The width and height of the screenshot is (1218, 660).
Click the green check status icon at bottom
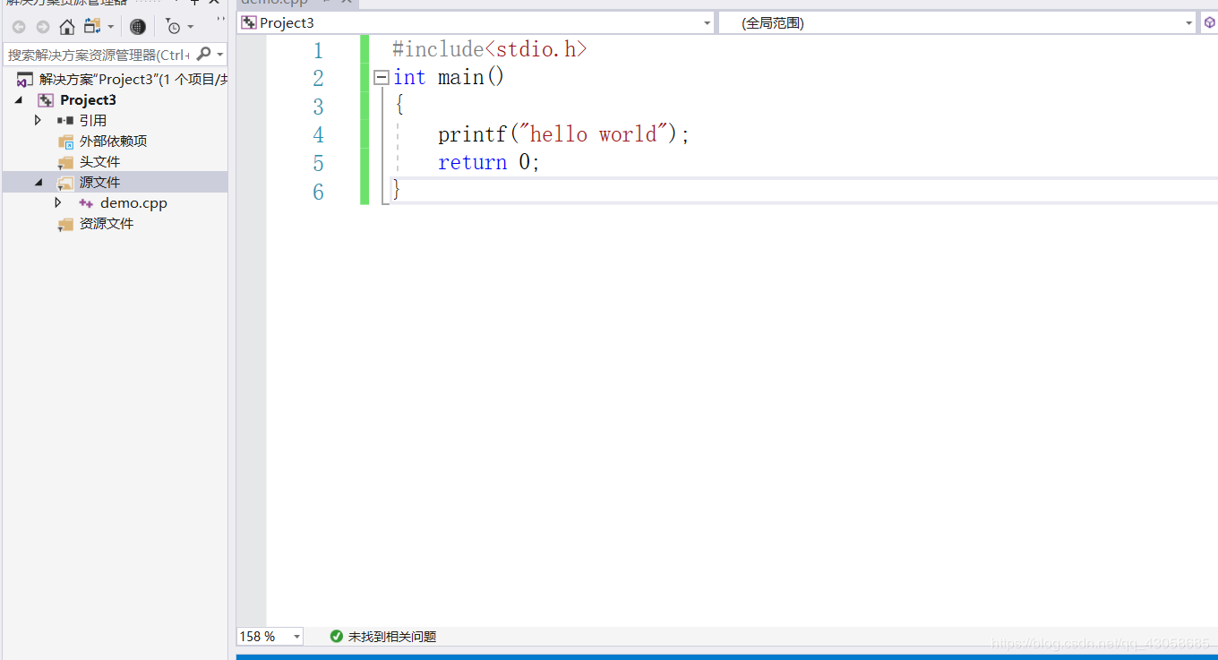(336, 636)
